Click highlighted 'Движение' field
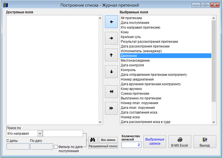223x158 pixels. point(166,56)
